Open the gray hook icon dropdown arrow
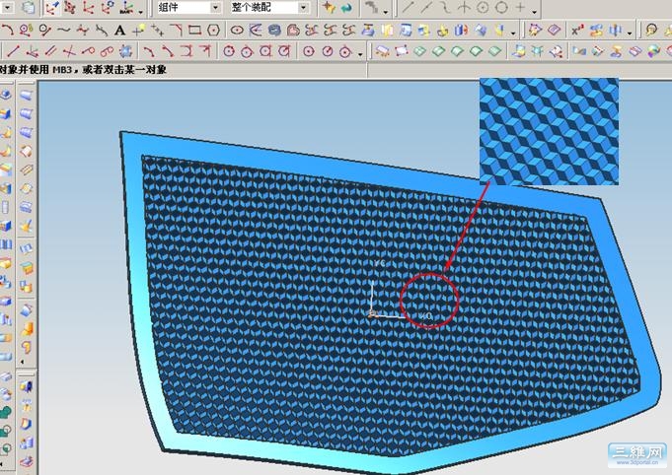Viewport: 672px width, 475px height. pyautogui.click(x=386, y=12)
